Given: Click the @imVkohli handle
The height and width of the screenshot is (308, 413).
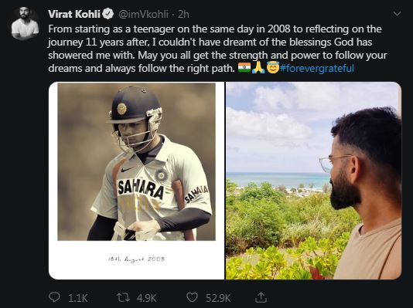Looking at the screenshot, I should click(x=144, y=14).
